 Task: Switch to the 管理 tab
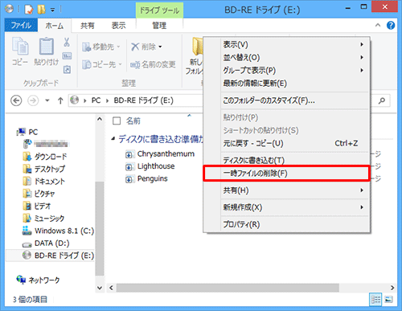point(159,26)
